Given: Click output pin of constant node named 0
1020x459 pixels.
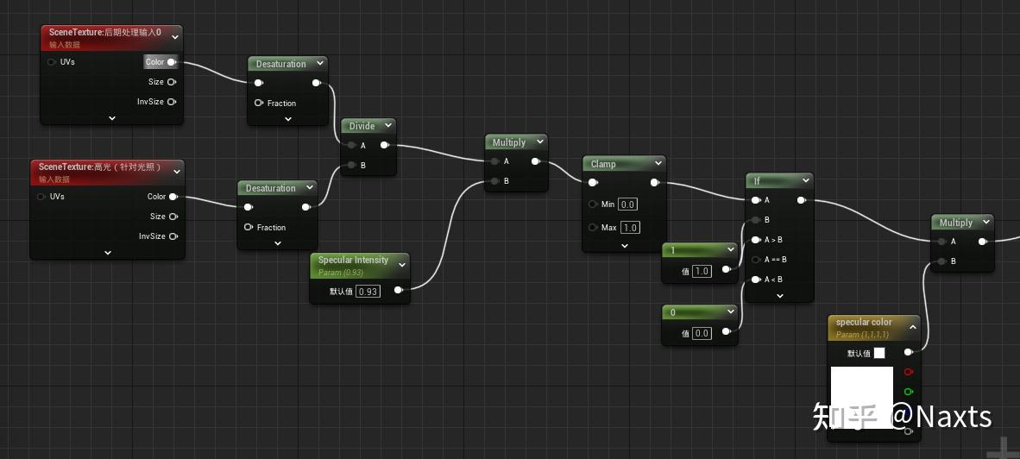Looking at the screenshot, I should (726, 330).
